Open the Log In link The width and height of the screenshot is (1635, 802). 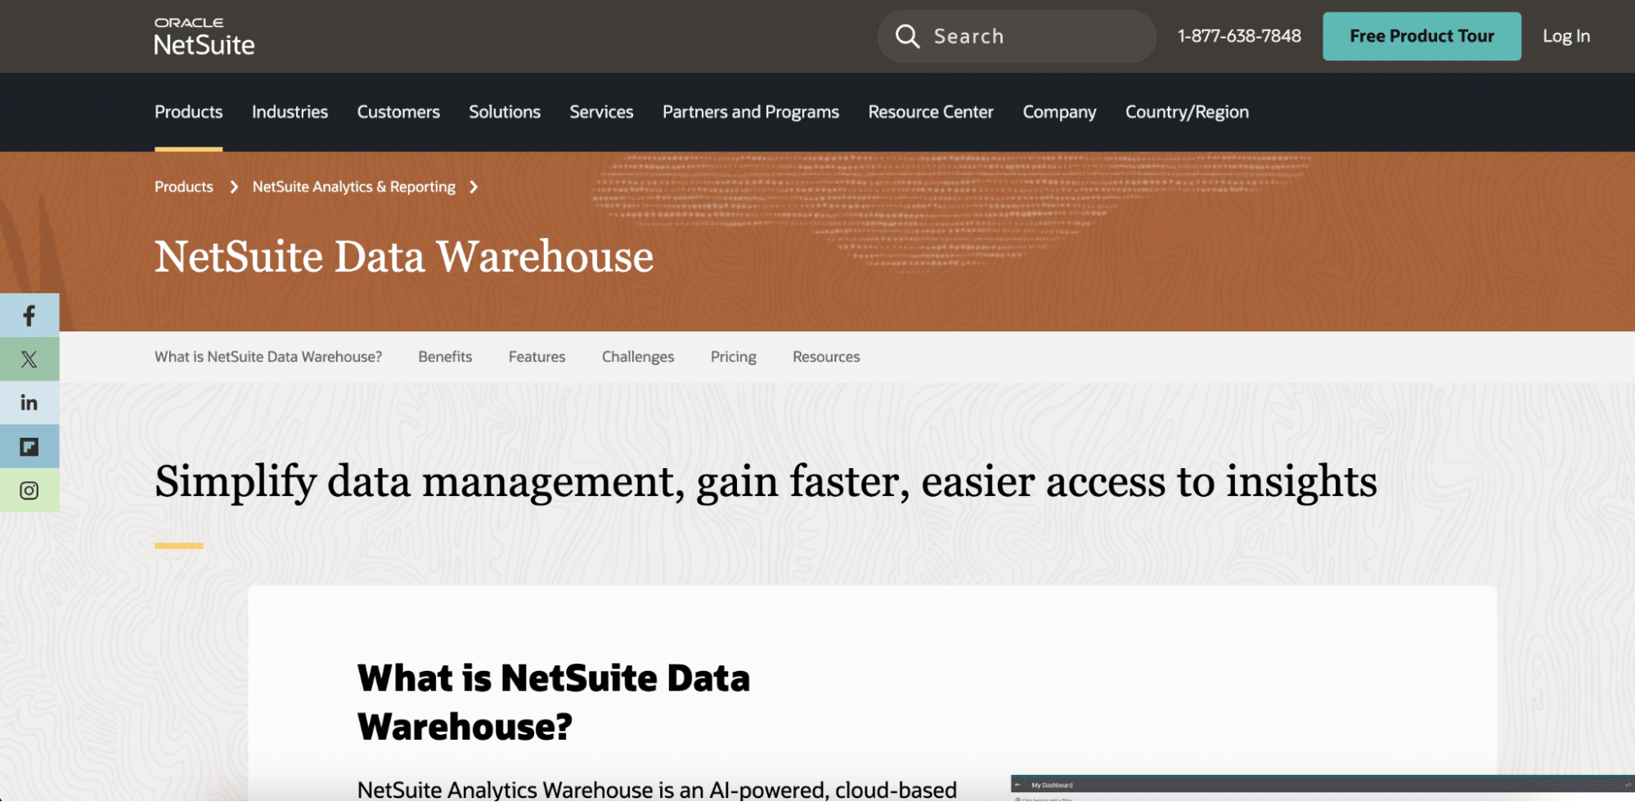click(1566, 36)
